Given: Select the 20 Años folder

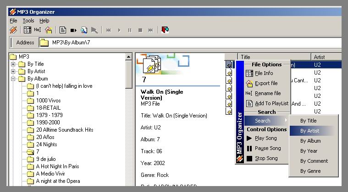Looking at the screenshot, I should pos(41,137).
